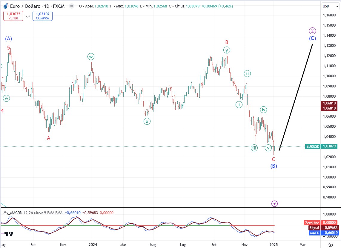Image resolution: width=341 pixels, height=248 pixels.
Task: Select the blue "(C)" wave label
Action: [x=313, y=38]
